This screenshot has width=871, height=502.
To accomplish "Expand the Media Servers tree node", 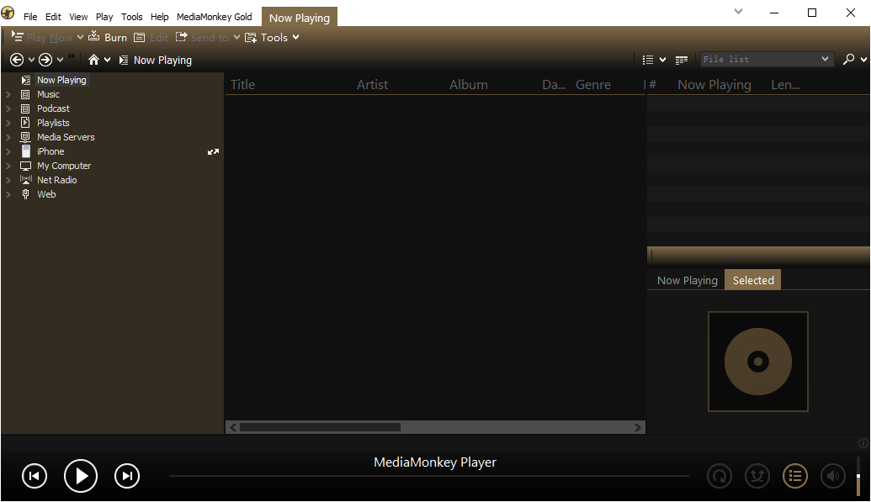I will click(x=8, y=137).
